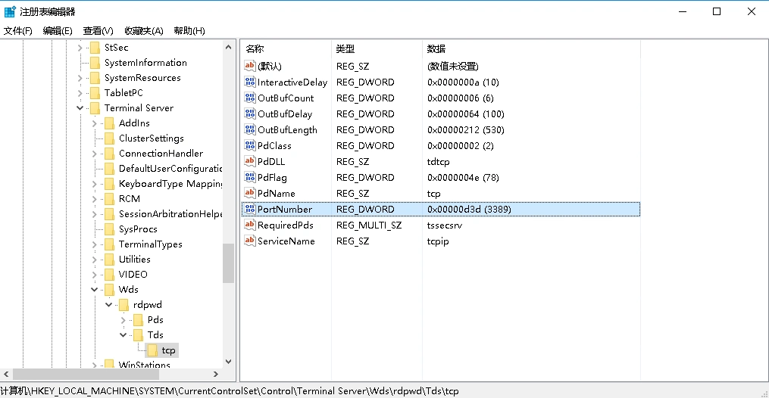
Task: Click the ConnectionHandler folder icon
Action: coord(109,154)
